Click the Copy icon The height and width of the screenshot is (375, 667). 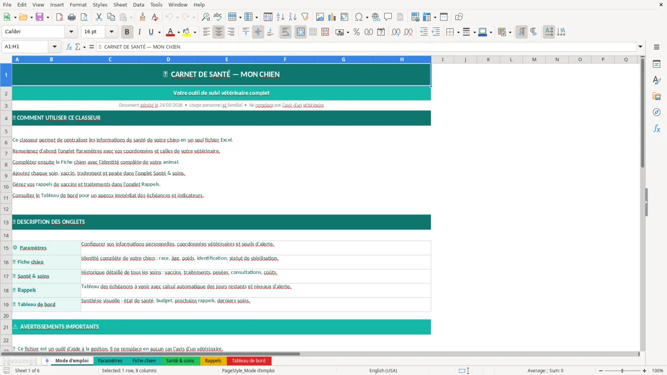click(x=111, y=17)
